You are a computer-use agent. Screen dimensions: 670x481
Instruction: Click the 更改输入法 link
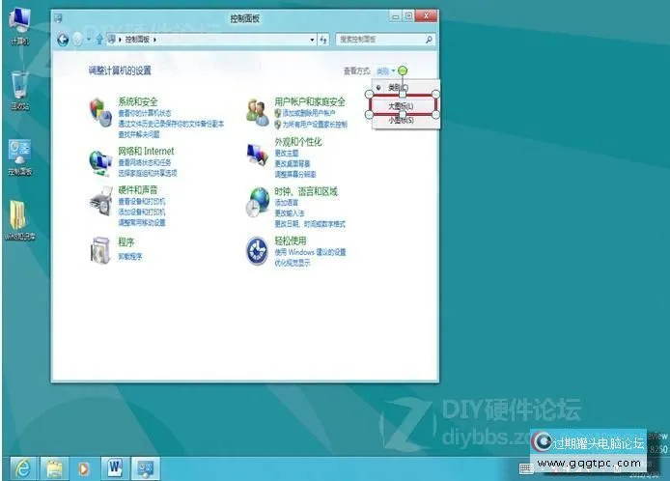tap(290, 213)
